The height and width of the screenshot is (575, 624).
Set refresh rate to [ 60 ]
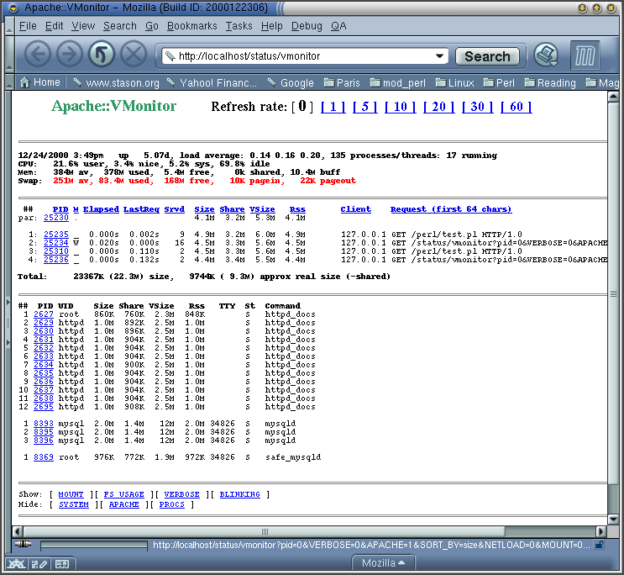(516, 107)
